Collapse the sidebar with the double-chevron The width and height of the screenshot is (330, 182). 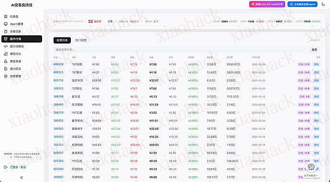[22, 178]
